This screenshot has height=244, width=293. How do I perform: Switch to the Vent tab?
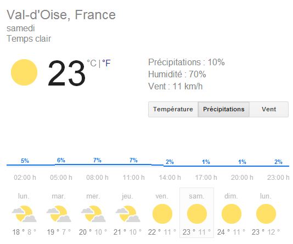(x=269, y=109)
